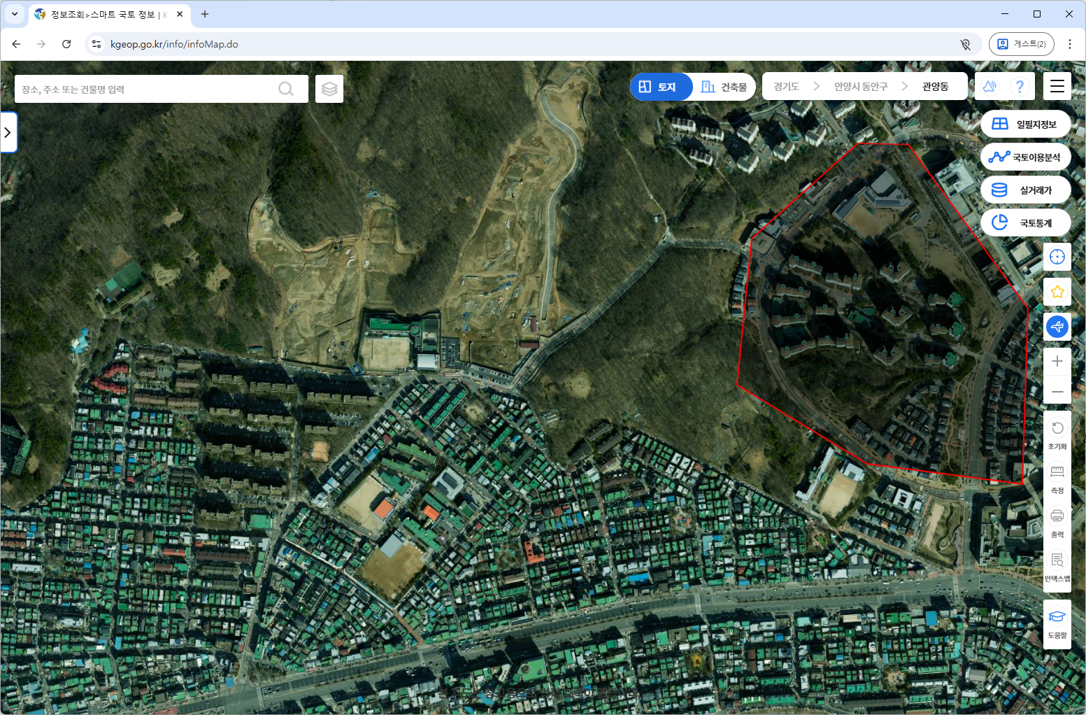
Task: Click the question mark help icon
Action: [1020, 86]
